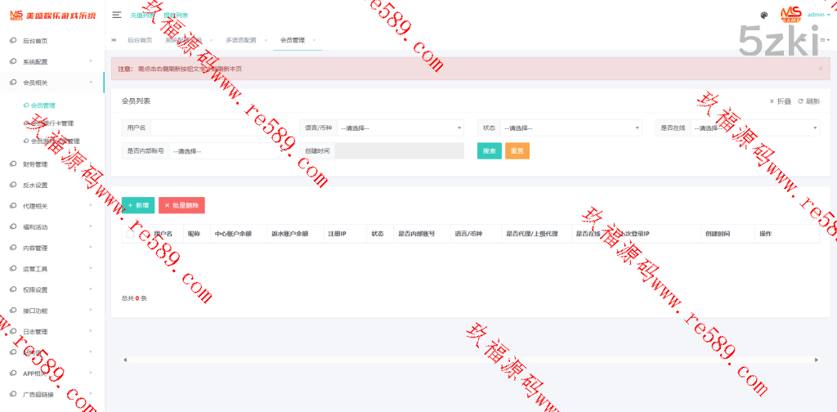Click the 刷新 refresh link
The height and width of the screenshot is (412, 837).
tap(809, 101)
